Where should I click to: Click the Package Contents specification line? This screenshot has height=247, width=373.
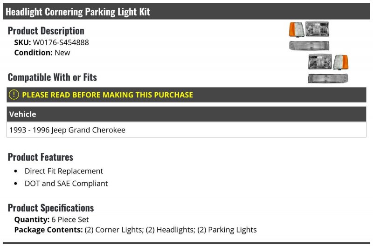[135, 230]
